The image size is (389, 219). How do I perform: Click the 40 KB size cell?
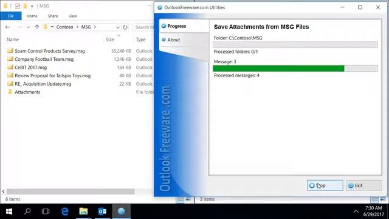(x=125, y=75)
